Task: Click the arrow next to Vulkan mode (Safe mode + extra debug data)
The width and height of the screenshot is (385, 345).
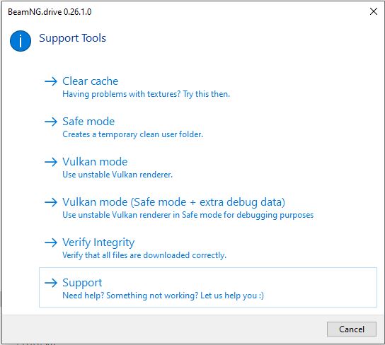Action: click(x=51, y=202)
